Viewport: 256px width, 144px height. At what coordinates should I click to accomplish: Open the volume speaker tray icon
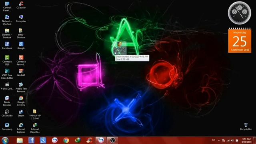click(x=232, y=140)
